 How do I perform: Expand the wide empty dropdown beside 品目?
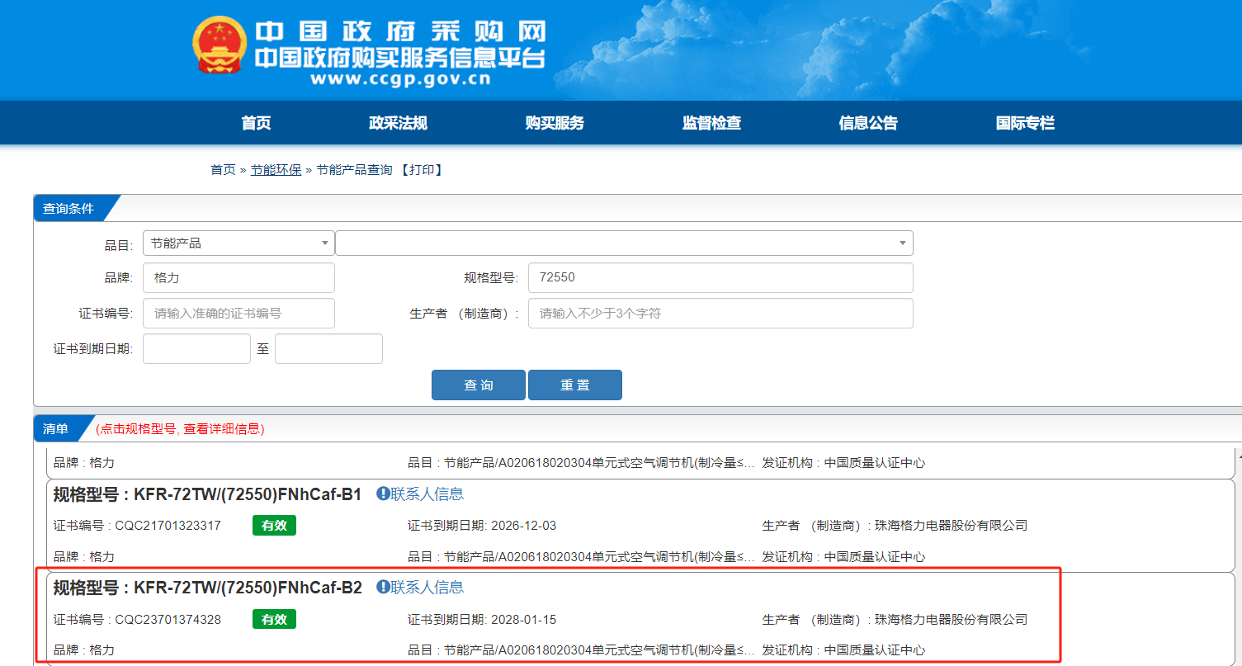(x=624, y=243)
